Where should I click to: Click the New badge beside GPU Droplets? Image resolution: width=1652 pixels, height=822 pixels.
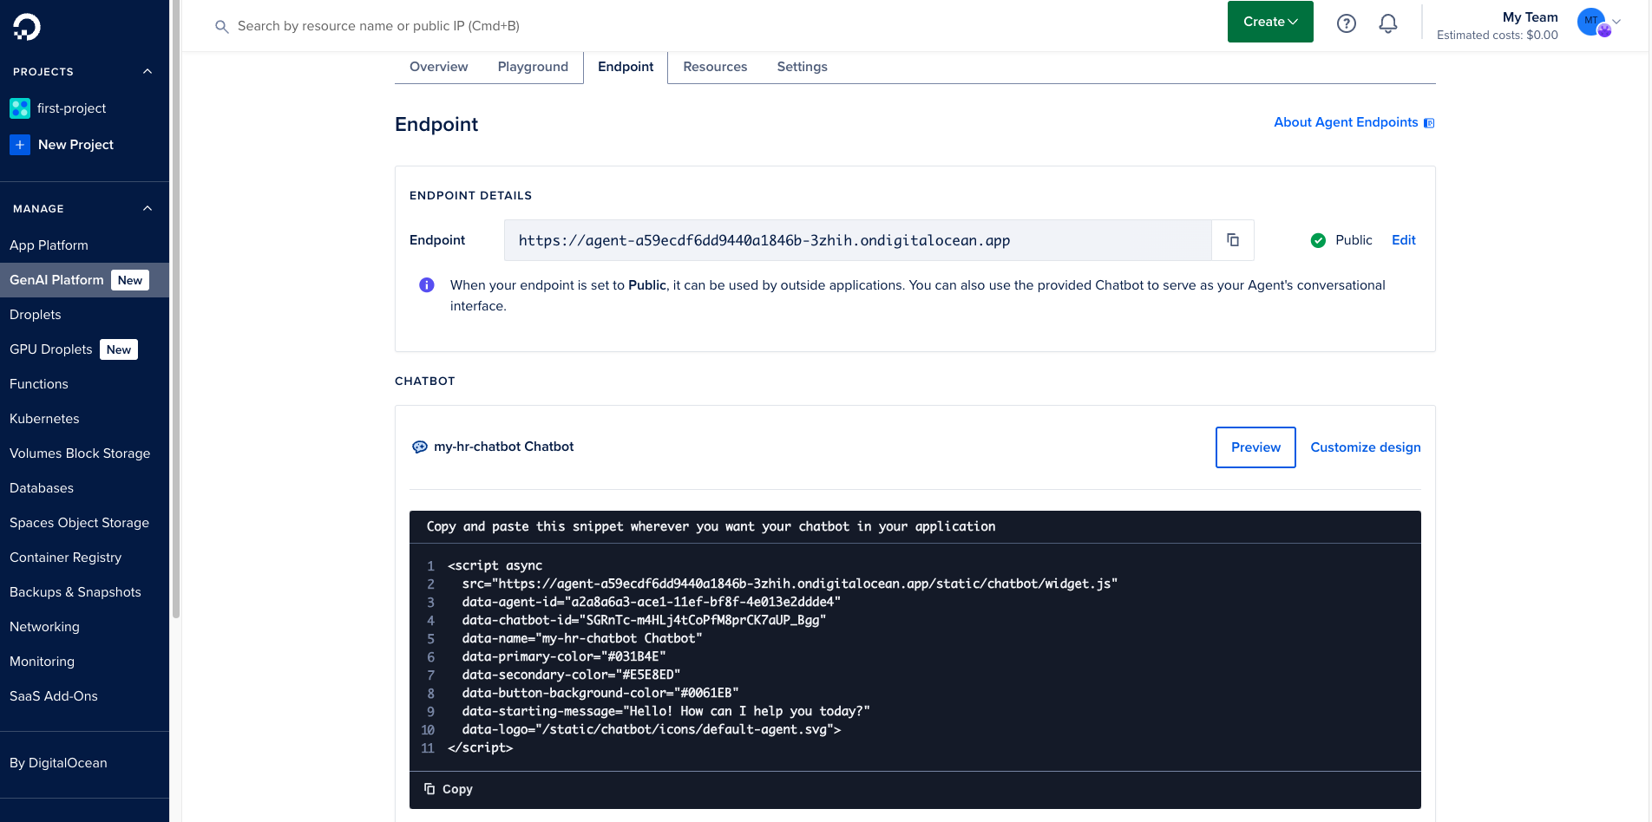119,349
